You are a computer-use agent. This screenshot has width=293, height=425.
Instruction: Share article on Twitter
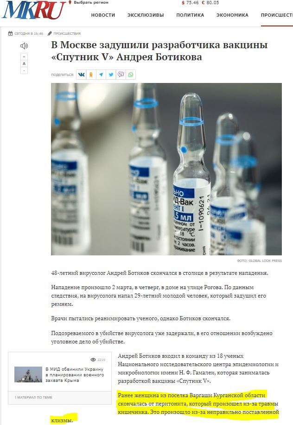(x=111, y=75)
